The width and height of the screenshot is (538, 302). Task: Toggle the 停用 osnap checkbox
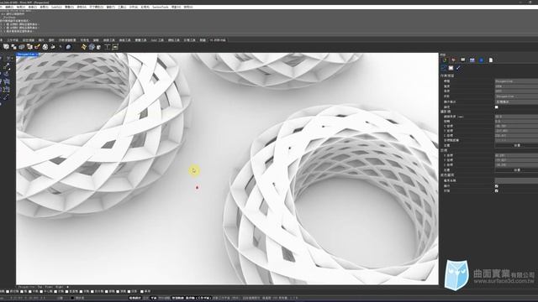[142, 291]
